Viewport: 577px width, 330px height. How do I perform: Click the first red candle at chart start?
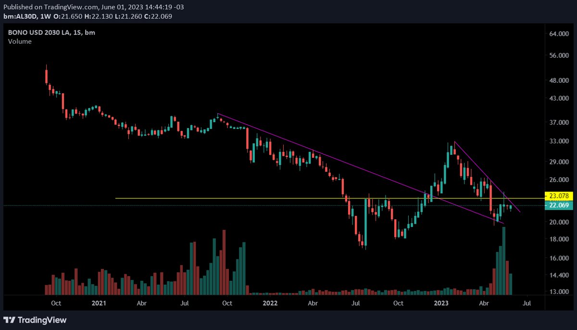pyautogui.click(x=47, y=76)
